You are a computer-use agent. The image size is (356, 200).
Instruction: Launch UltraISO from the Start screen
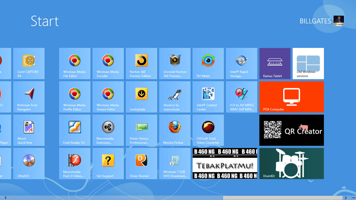[x=29, y=164]
